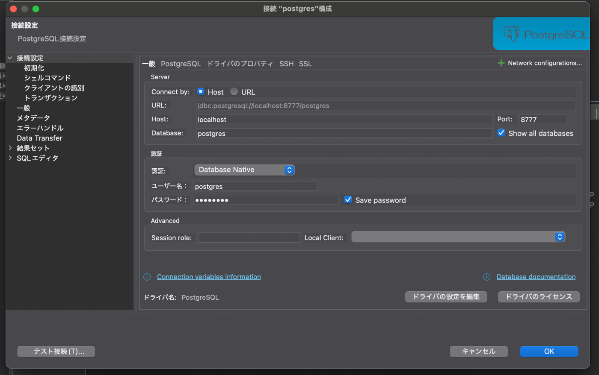Screen dimensions: 599x375
Task: Select 接続設定 root tree item
Action: (30, 58)
